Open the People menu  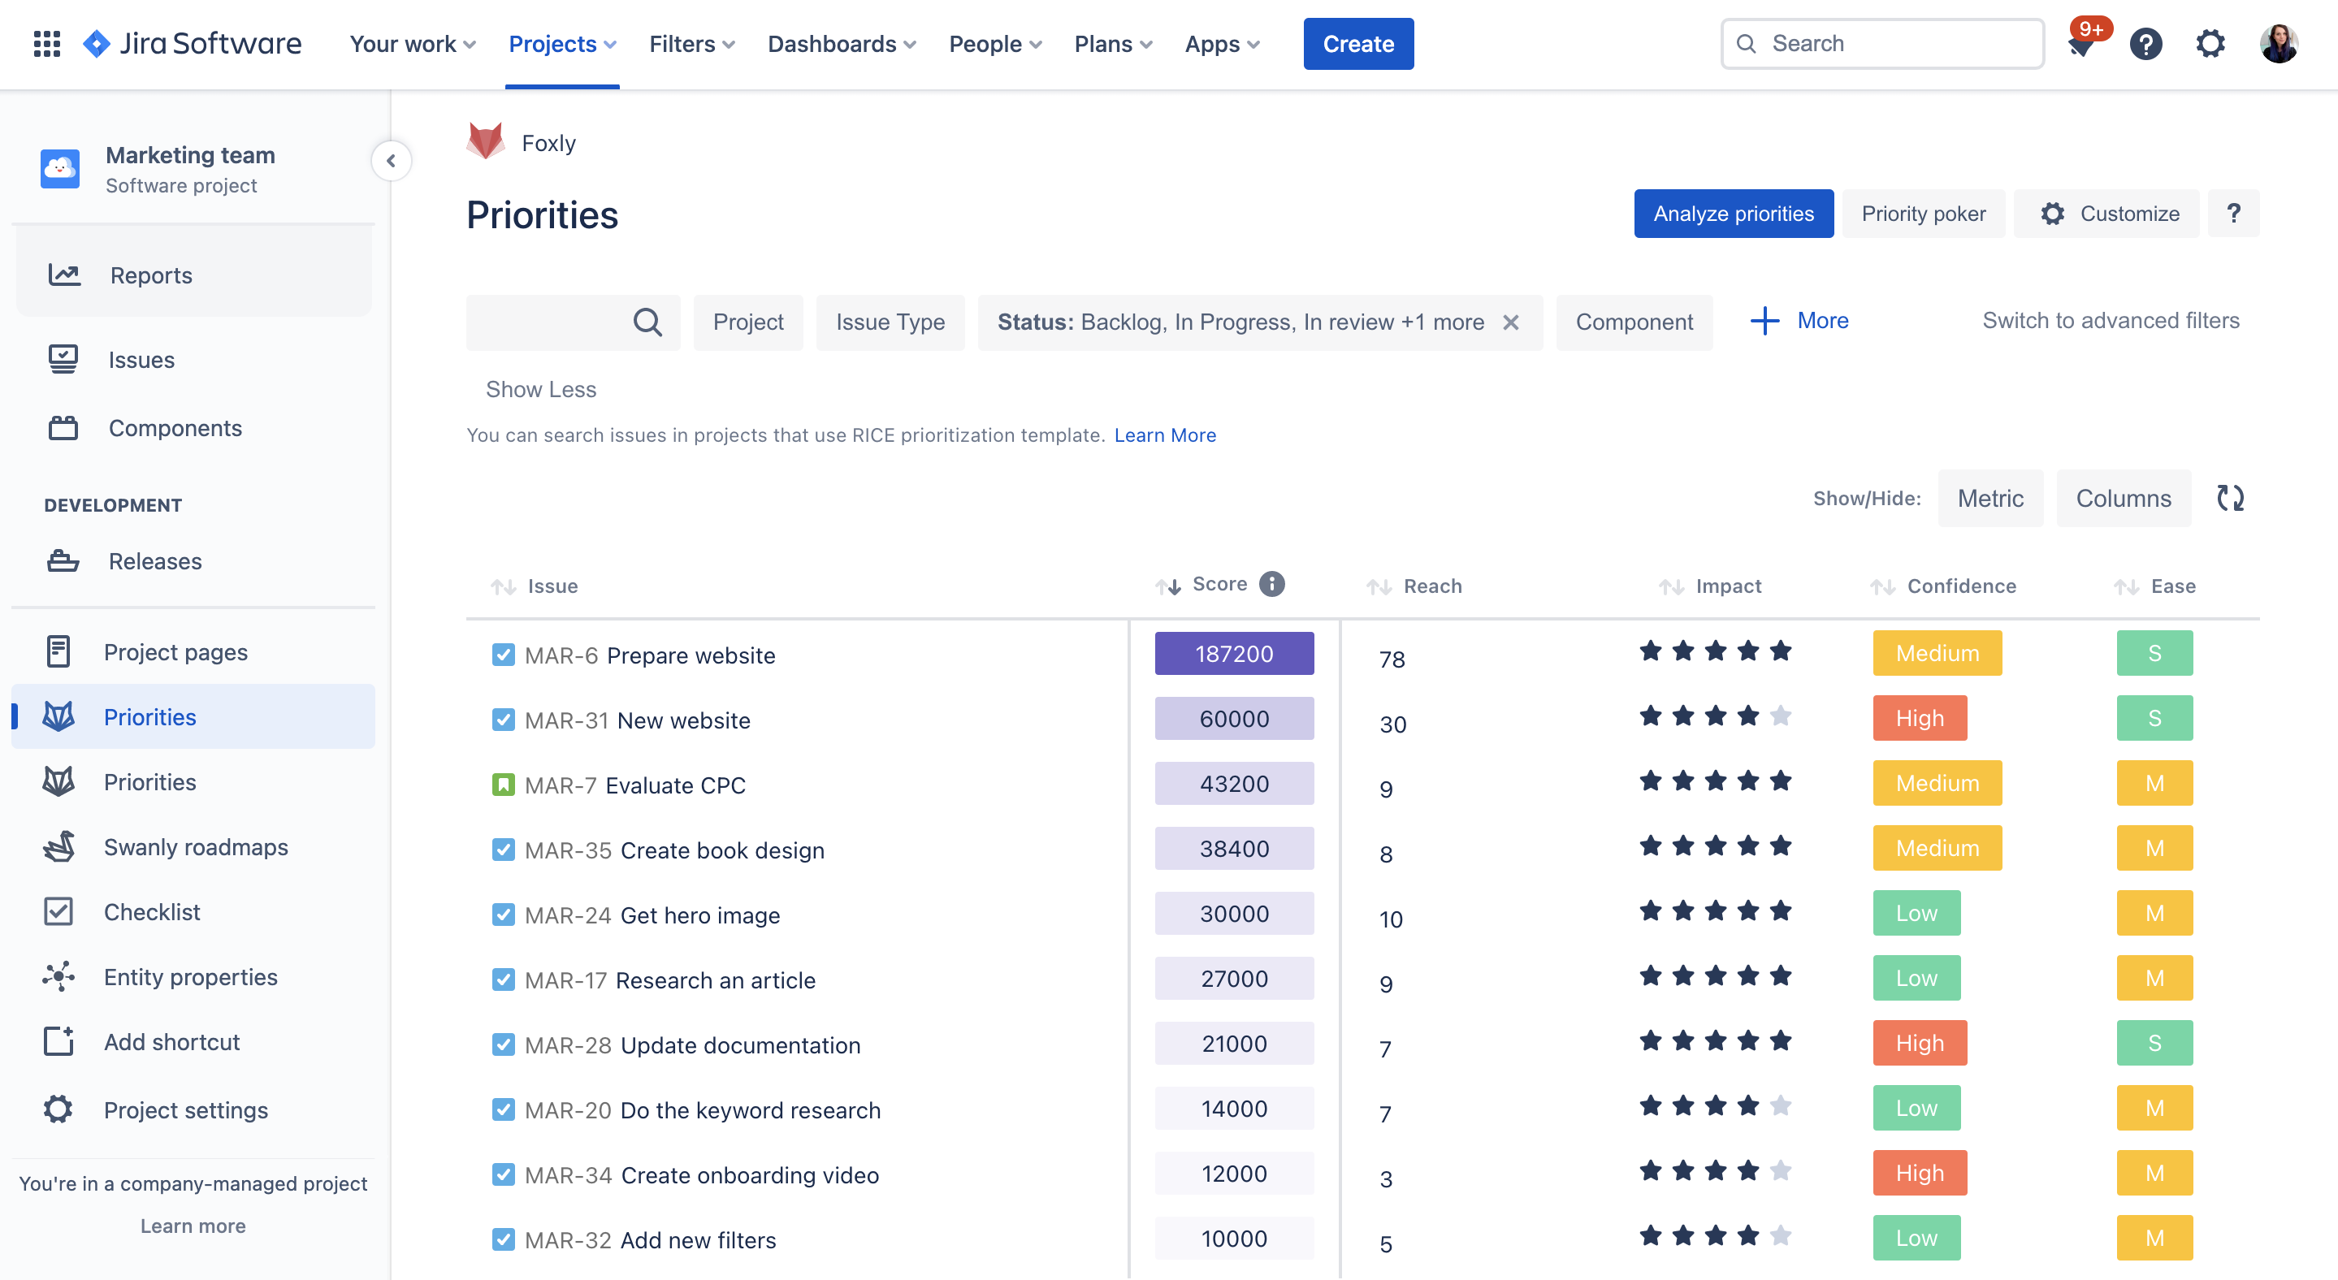coord(994,44)
